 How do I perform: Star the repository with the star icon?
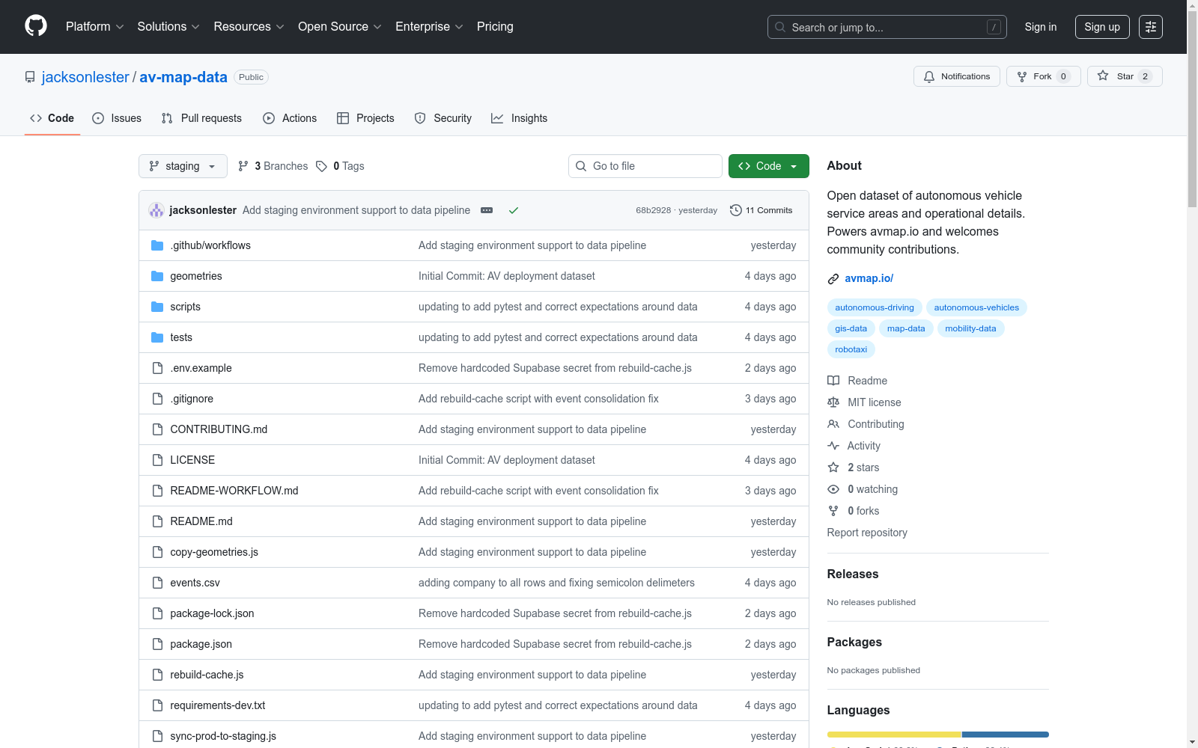(1103, 76)
